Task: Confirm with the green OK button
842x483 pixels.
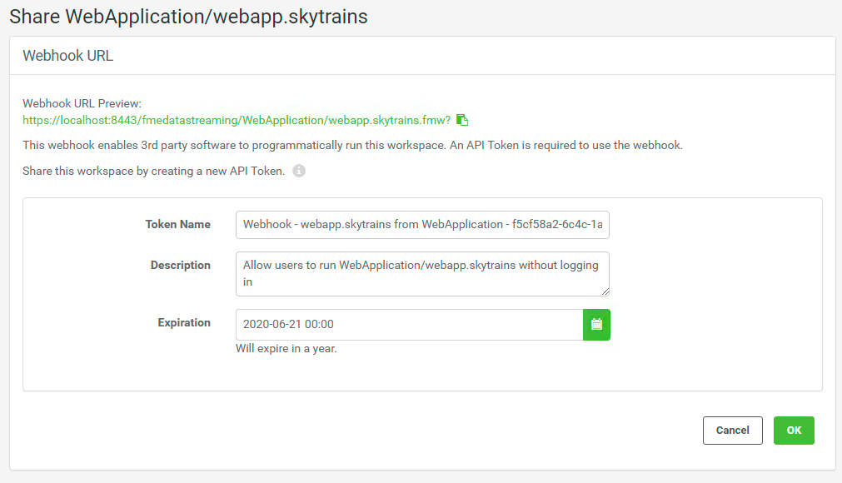Action: point(794,431)
